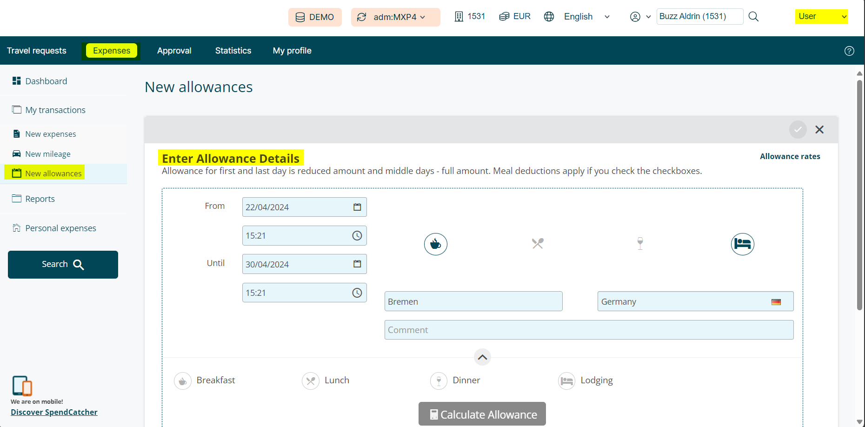Image resolution: width=865 pixels, height=427 pixels.
Task: Expand the adm:MXP4 dropdown
Action: pyautogui.click(x=395, y=17)
